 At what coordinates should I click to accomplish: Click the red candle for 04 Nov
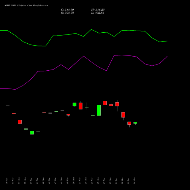click(20, 122)
